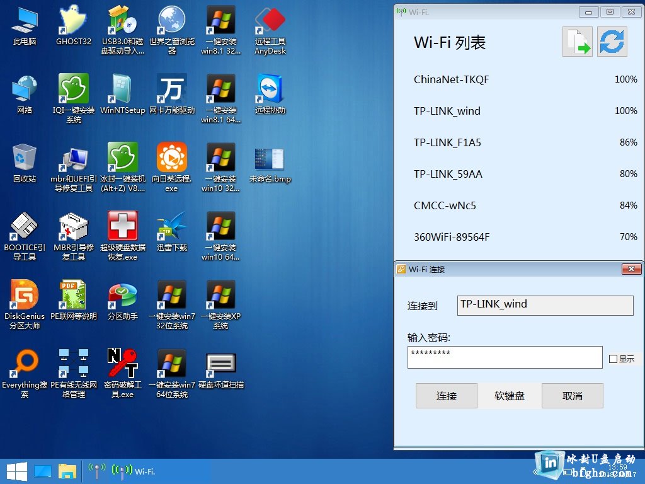This screenshot has width=645, height=484.
Task: Select the 一键安装win8.1 64 shortcut
Action: click(x=221, y=99)
